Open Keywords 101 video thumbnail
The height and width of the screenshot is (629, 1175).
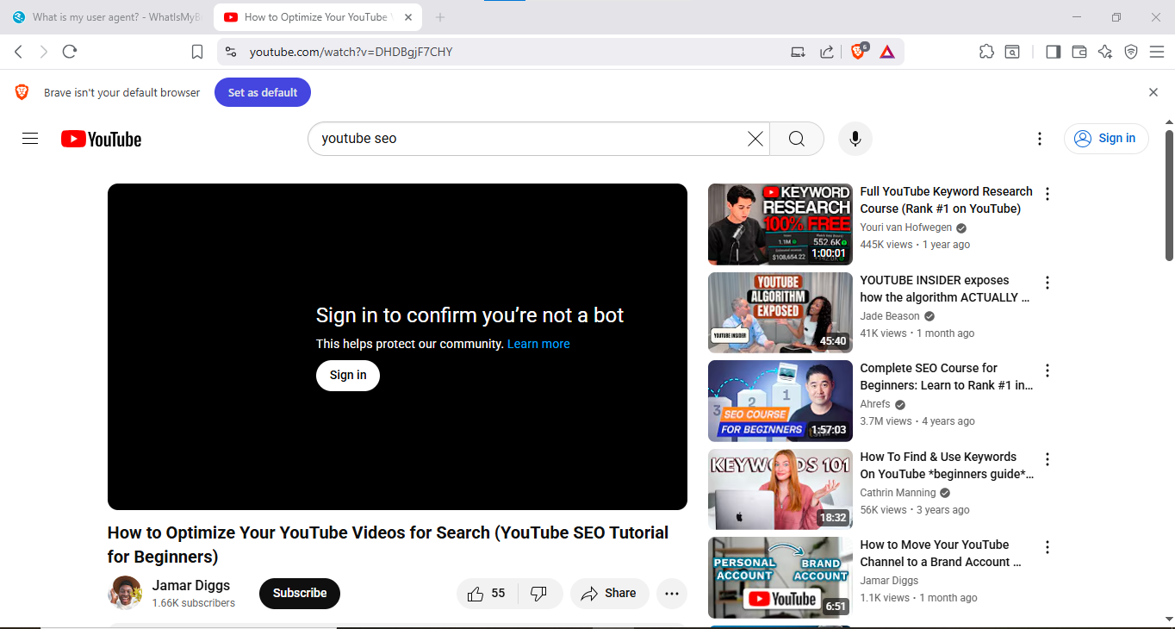coord(780,489)
